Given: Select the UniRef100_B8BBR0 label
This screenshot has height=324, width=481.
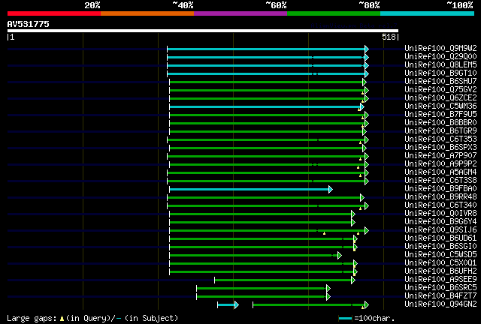Looking at the screenshot, I should 440,123.
